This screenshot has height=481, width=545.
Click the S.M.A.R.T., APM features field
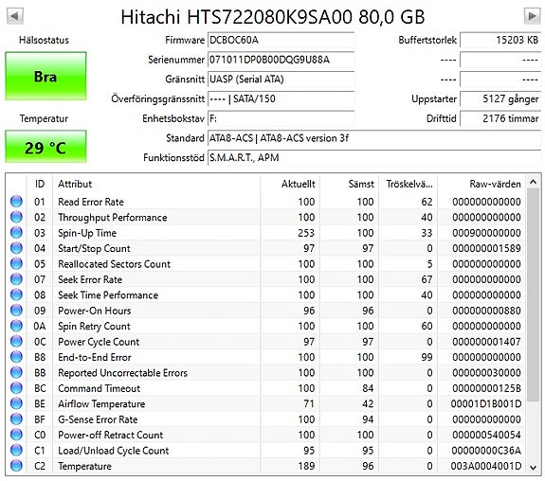[374, 158]
